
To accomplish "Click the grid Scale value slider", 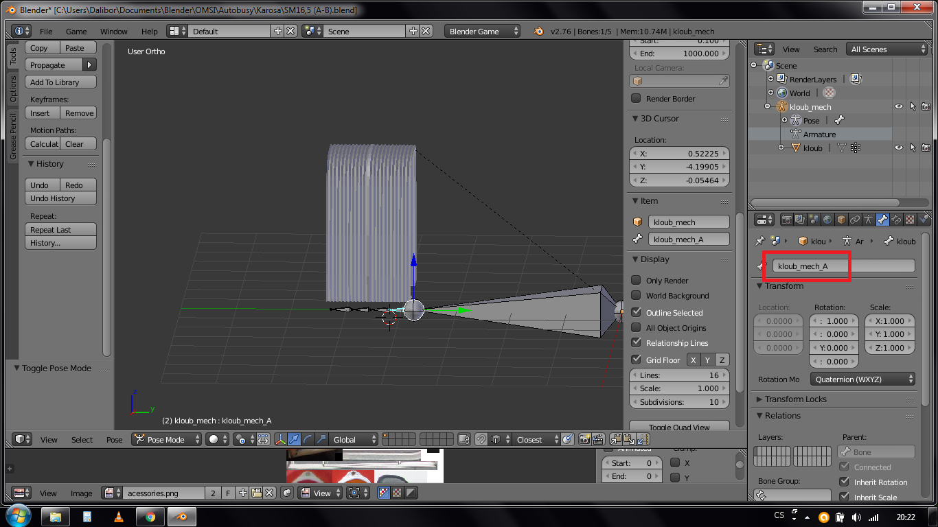I will coord(679,388).
